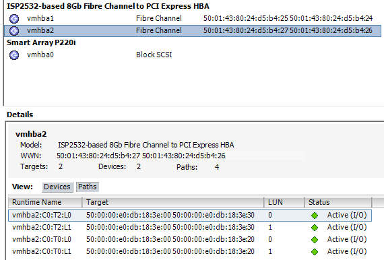
Task: Sort by Target column header
Action: point(173,202)
